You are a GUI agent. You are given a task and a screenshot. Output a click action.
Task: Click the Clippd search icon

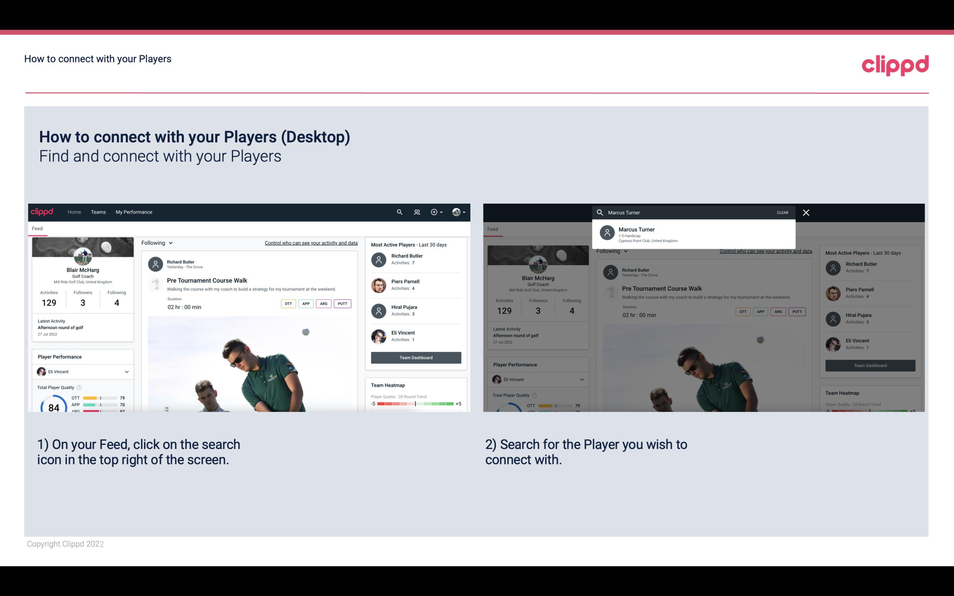pos(398,211)
